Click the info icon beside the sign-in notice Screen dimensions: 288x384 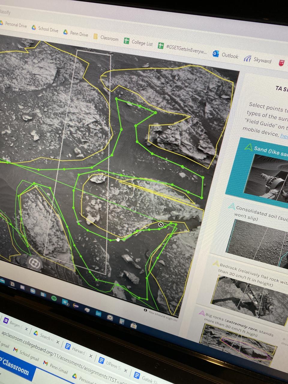point(145,310)
